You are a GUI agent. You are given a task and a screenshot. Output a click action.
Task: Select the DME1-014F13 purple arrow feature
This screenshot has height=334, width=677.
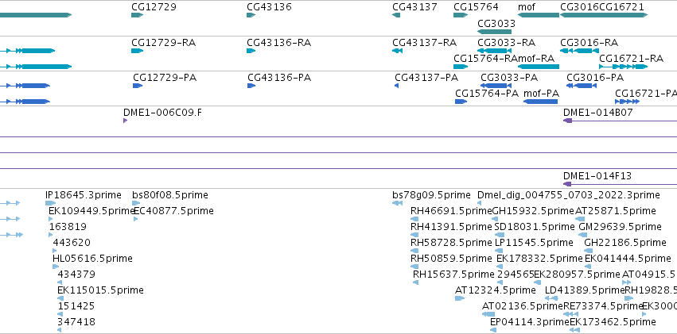click(x=620, y=184)
